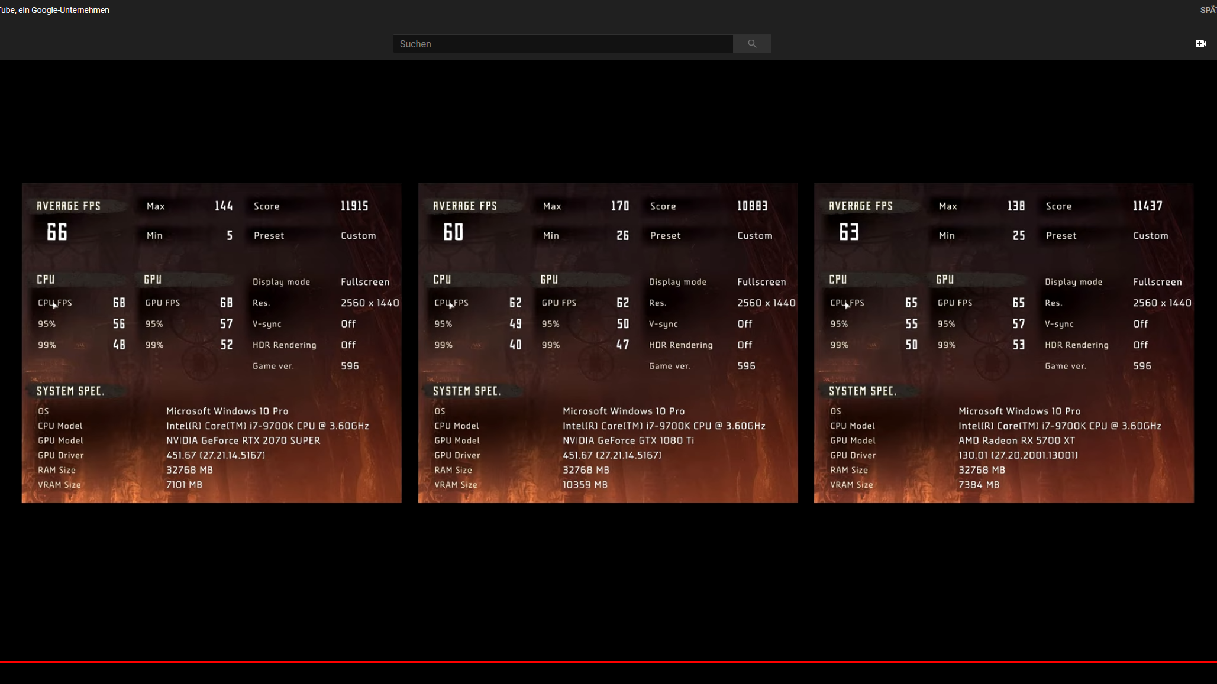Click the search magnifier button
The height and width of the screenshot is (684, 1217).
[752, 44]
